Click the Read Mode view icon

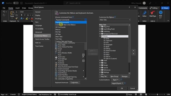tap(136, 94)
